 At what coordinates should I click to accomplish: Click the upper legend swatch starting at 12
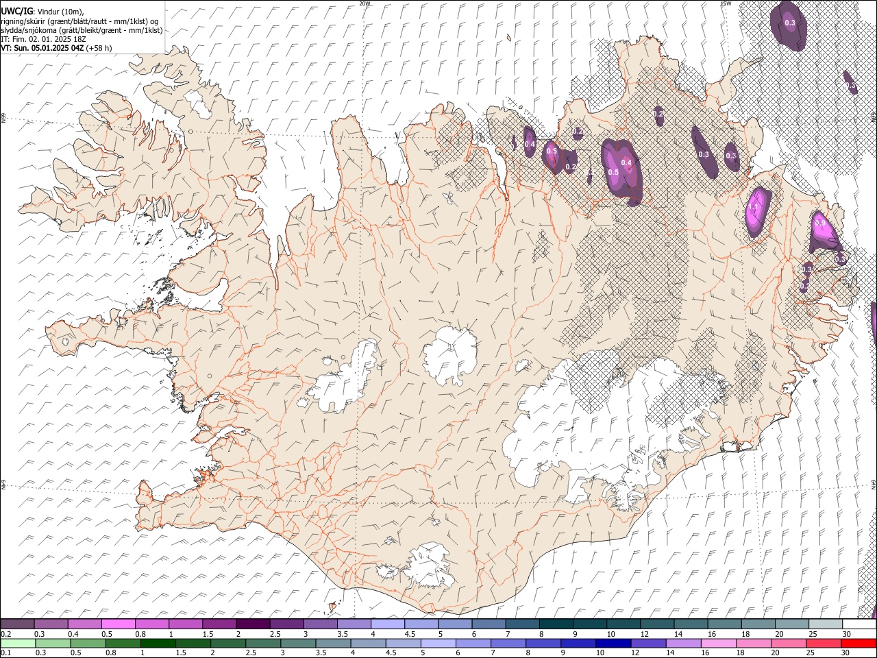coord(657,624)
